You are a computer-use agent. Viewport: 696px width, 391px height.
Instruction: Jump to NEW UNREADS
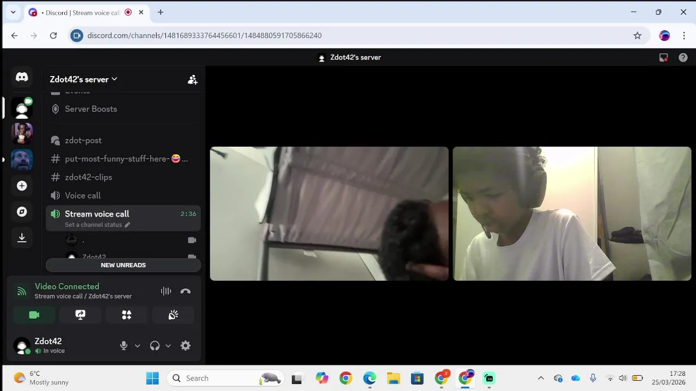point(123,265)
